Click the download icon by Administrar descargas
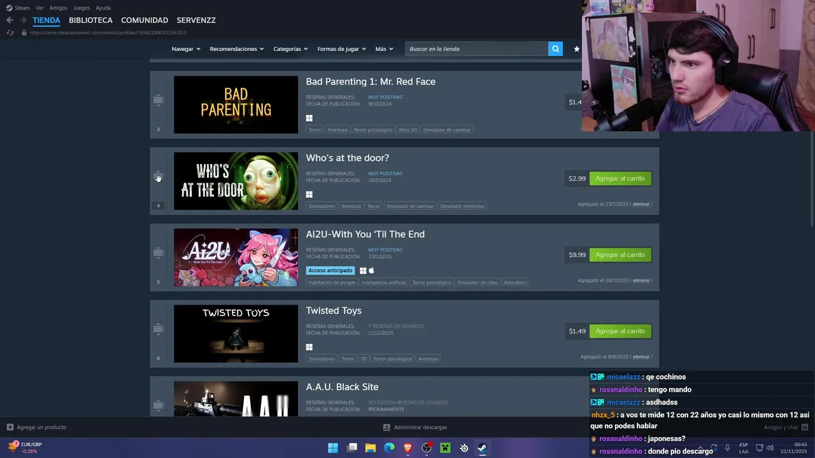 (x=386, y=427)
